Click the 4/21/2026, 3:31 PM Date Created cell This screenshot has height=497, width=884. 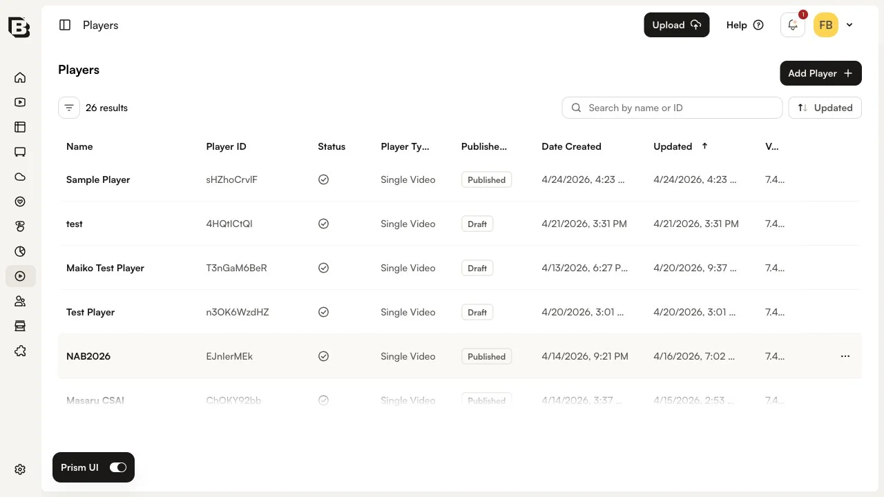pyautogui.click(x=584, y=224)
